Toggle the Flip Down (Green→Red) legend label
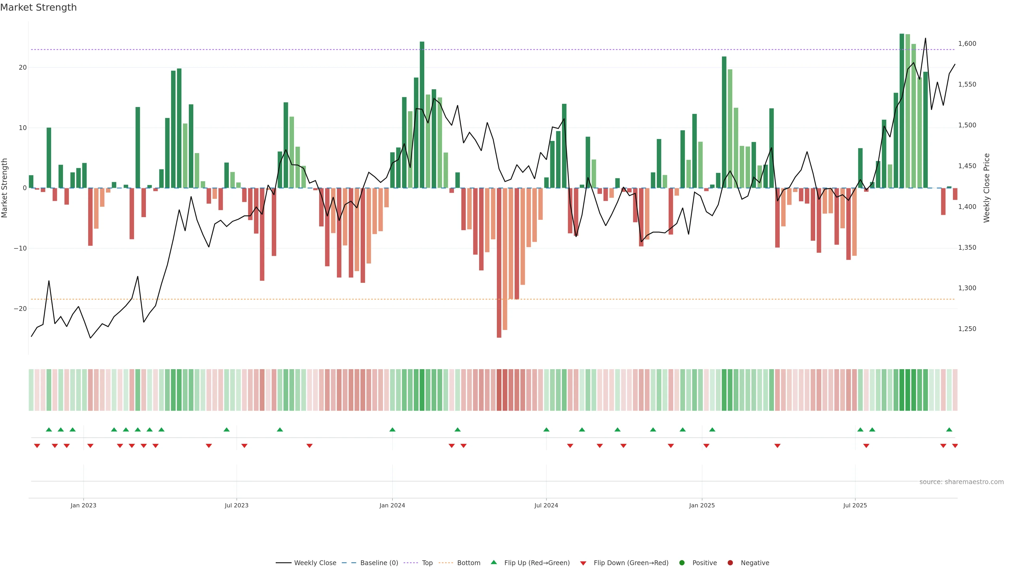Screen dimensions: 1017x572 tap(631, 563)
